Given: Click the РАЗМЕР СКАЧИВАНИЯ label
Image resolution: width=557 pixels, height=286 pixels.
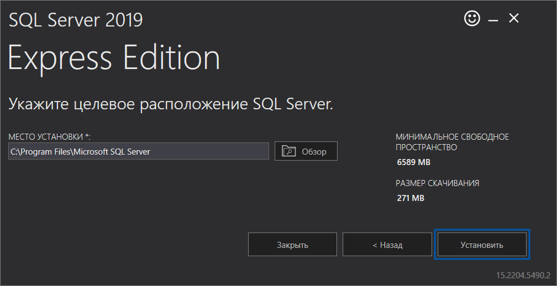Looking at the screenshot, I should click(437, 183).
